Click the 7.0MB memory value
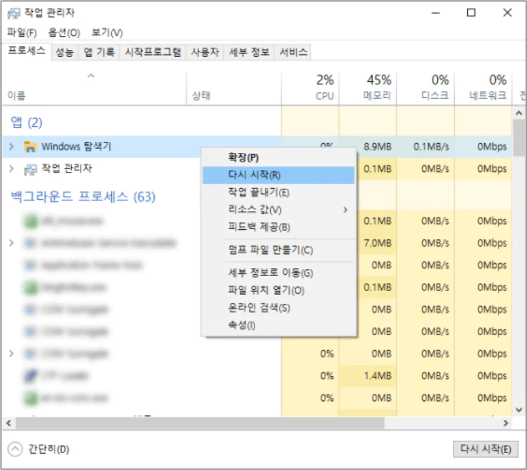The image size is (527, 470). (377, 243)
